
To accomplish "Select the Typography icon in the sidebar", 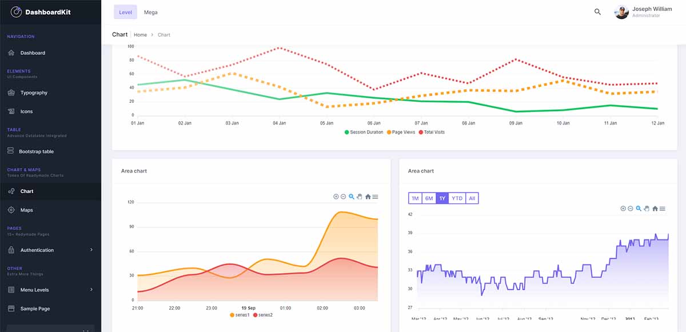I will (x=11, y=93).
